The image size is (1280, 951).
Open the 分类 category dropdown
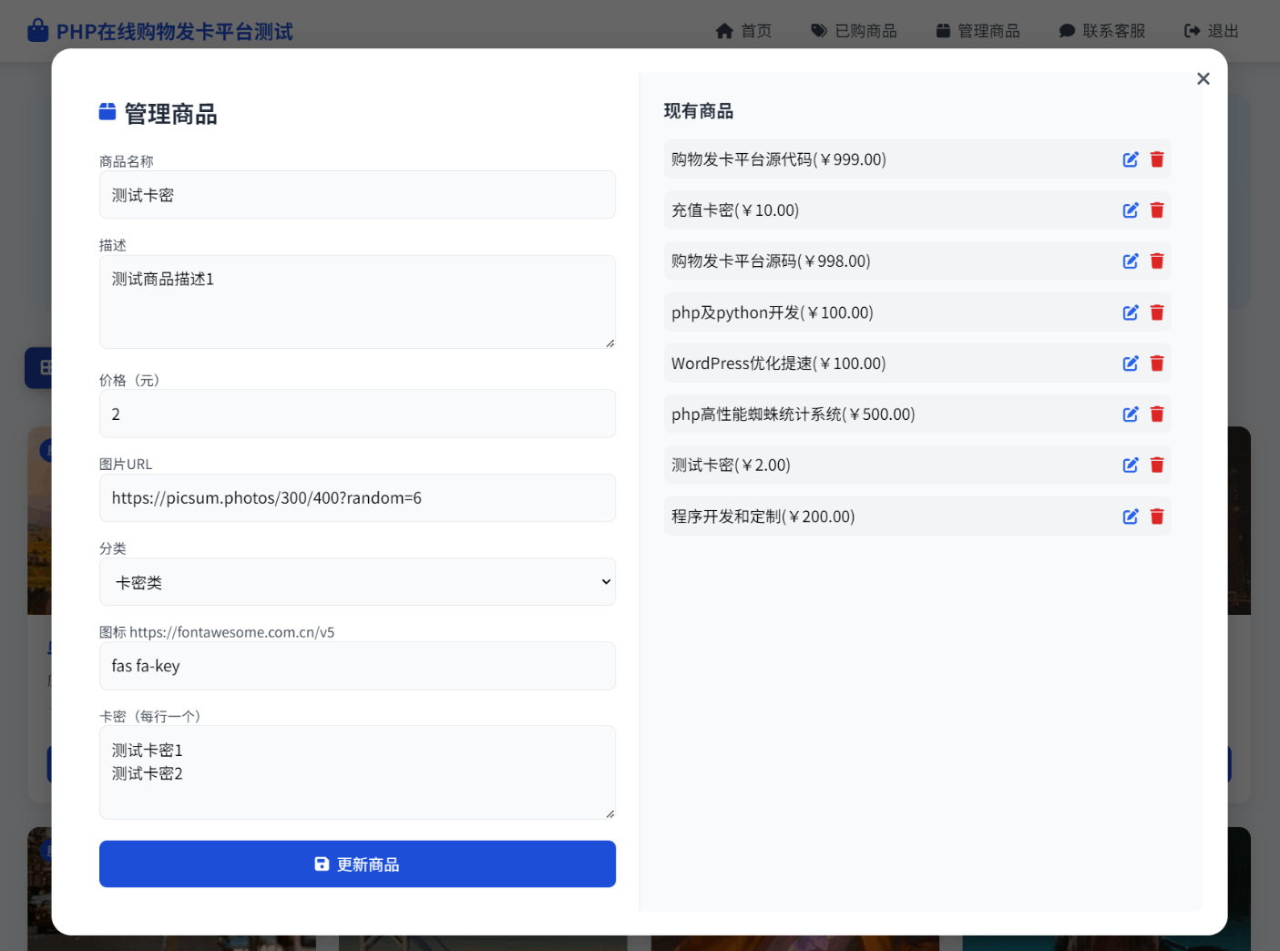[357, 582]
